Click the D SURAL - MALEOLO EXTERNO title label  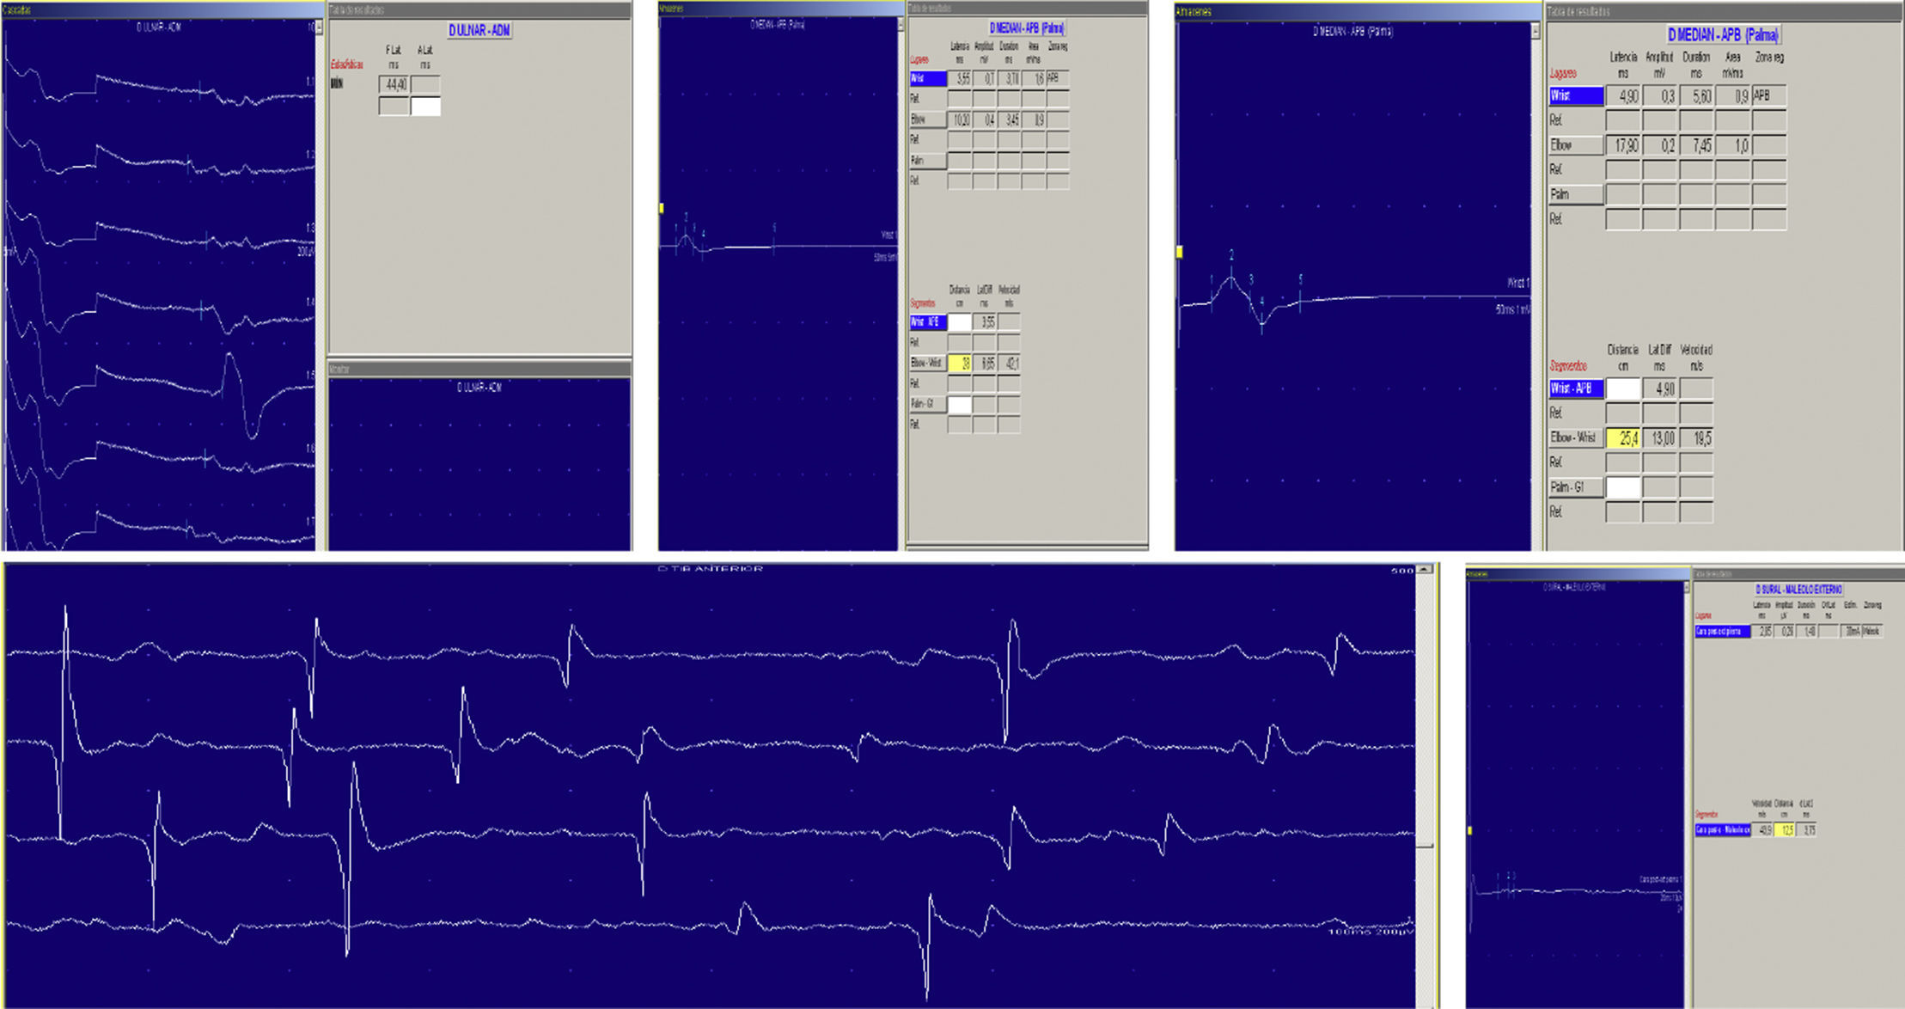(x=1798, y=590)
